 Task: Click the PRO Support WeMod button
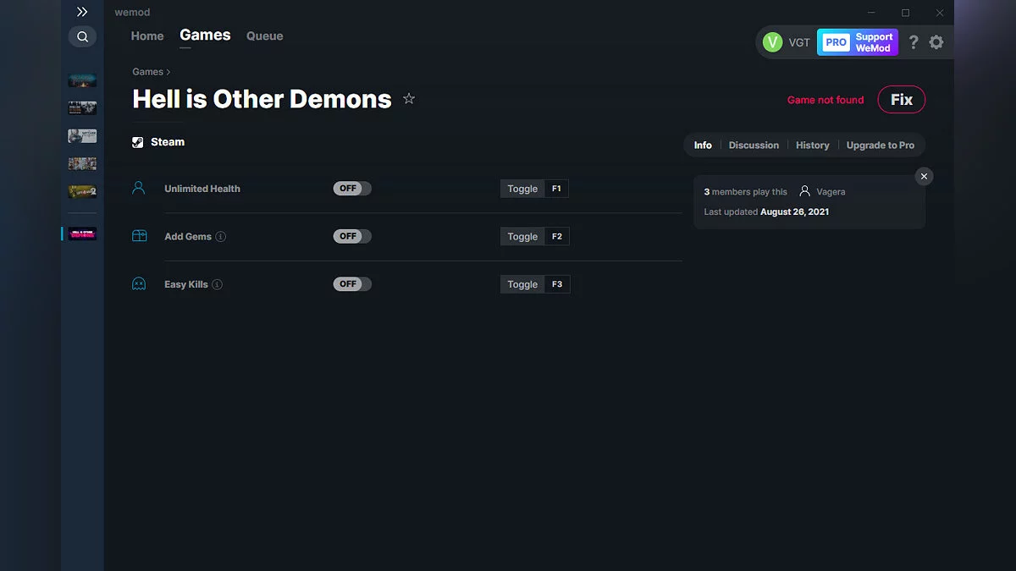[858, 42]
